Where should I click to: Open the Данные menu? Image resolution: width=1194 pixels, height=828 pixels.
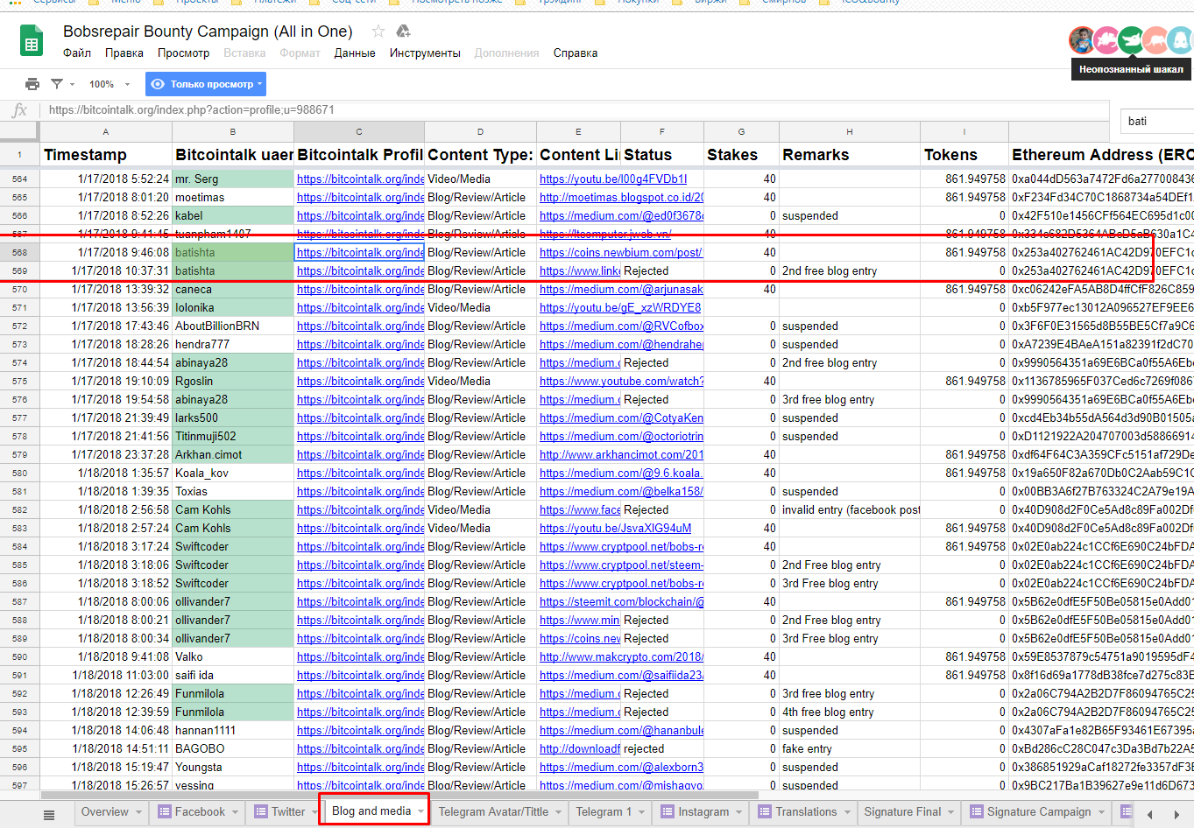(355, 53)
